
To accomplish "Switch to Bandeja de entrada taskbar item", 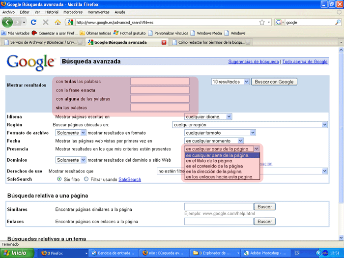I will [x=114, y=253].
